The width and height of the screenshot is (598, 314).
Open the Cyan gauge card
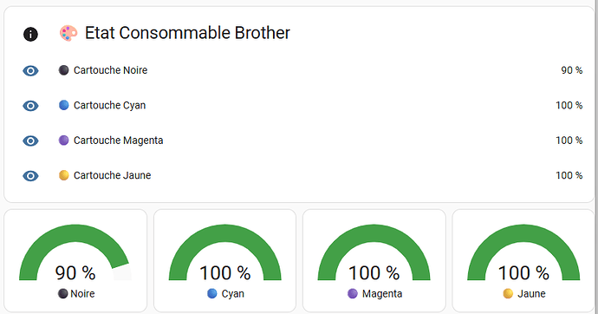[x=225, y=260]
